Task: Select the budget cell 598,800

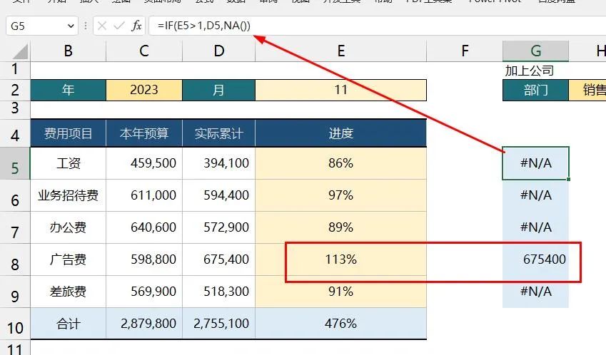Action: [x=143, y=259]
